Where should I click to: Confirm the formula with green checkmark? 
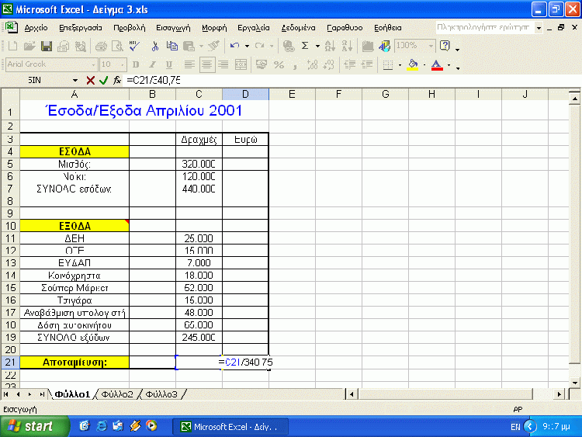click(103, 80)
